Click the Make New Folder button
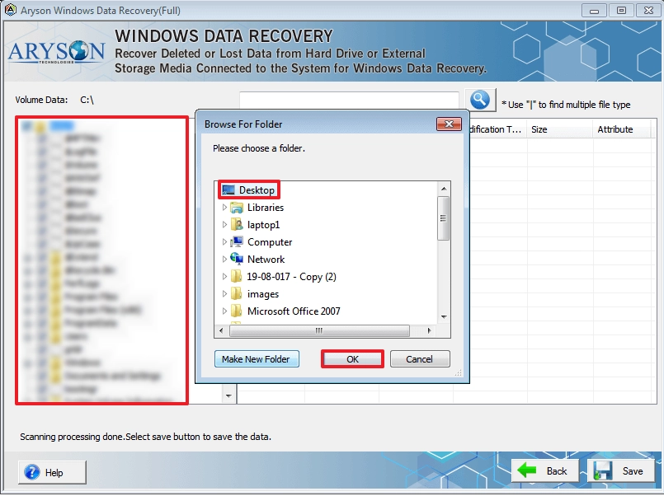Viewport: 664px width, 496px height. (257, 359)
